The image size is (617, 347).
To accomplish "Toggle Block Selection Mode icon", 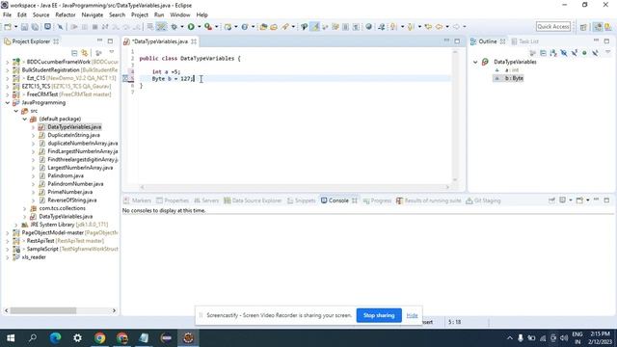I will 345,27.
